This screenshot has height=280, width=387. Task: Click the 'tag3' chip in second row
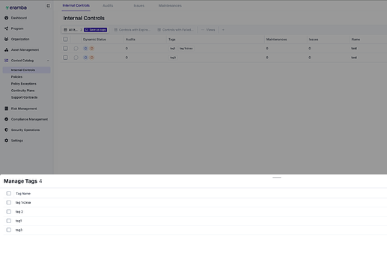click(173, 58)
